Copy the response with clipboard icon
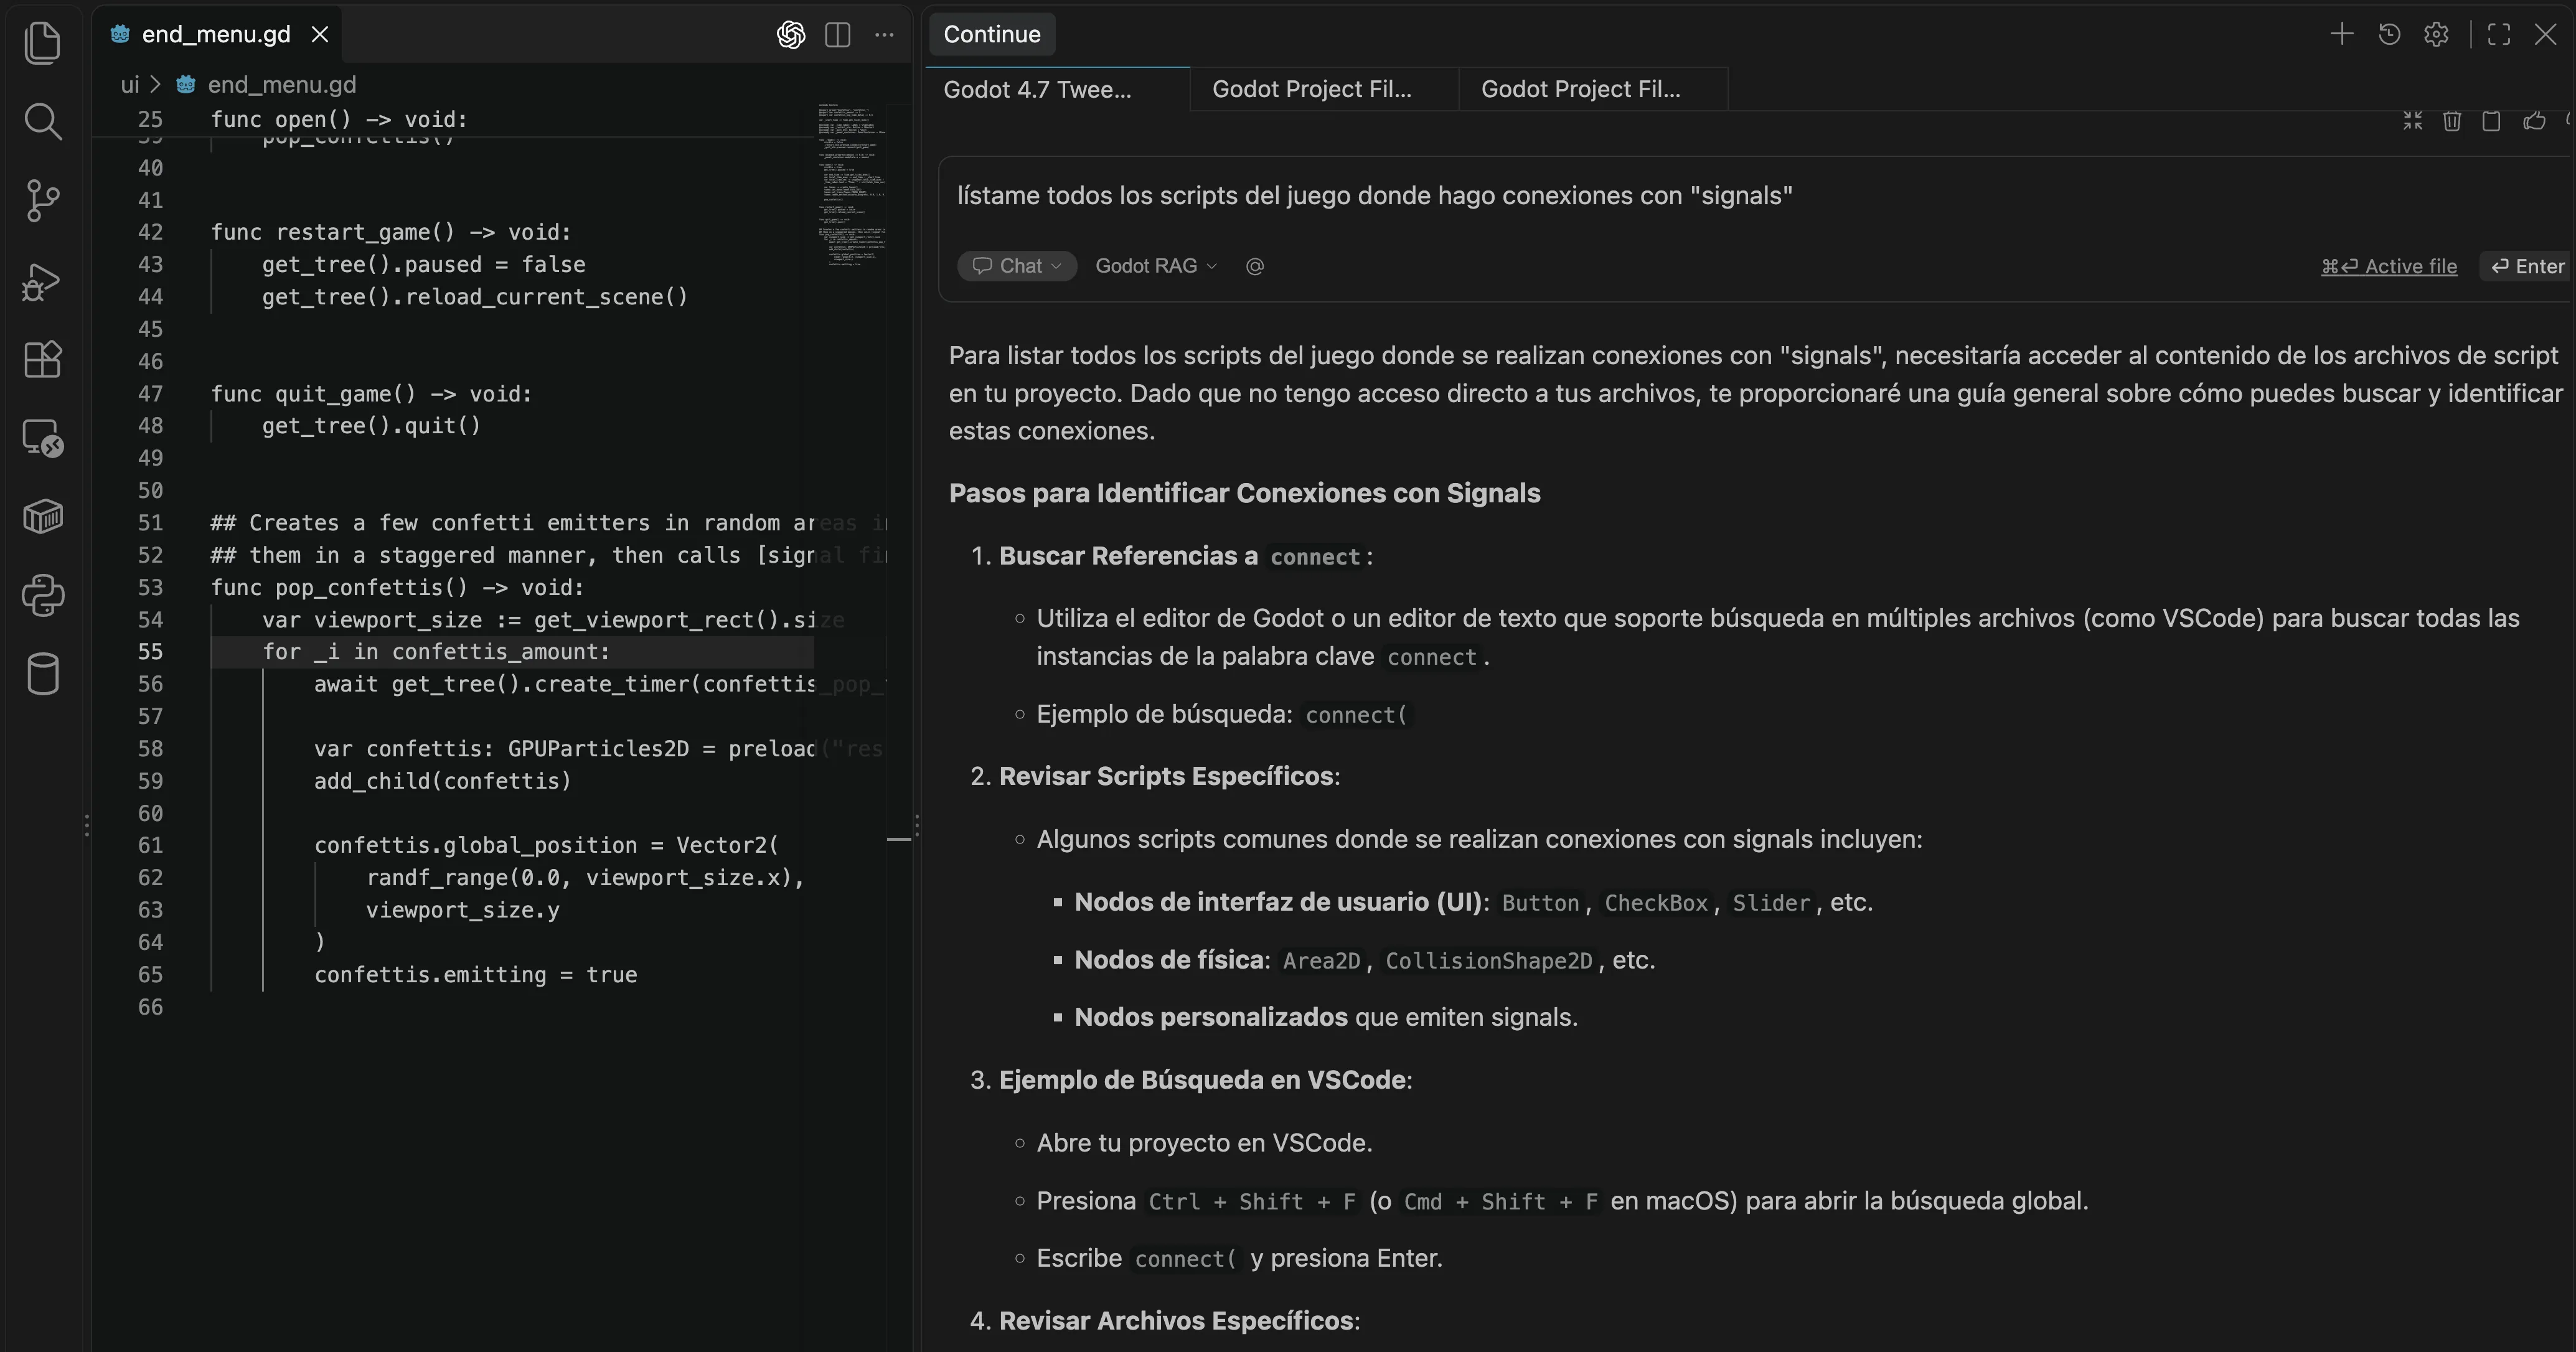The image size is (2576, 1352). pos(2491,121)
